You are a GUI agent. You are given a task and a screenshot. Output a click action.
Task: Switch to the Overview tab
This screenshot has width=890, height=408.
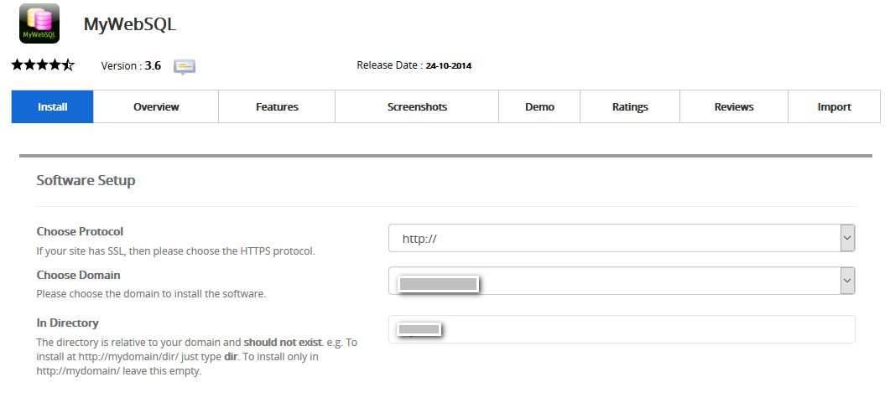tap(156, 106)
